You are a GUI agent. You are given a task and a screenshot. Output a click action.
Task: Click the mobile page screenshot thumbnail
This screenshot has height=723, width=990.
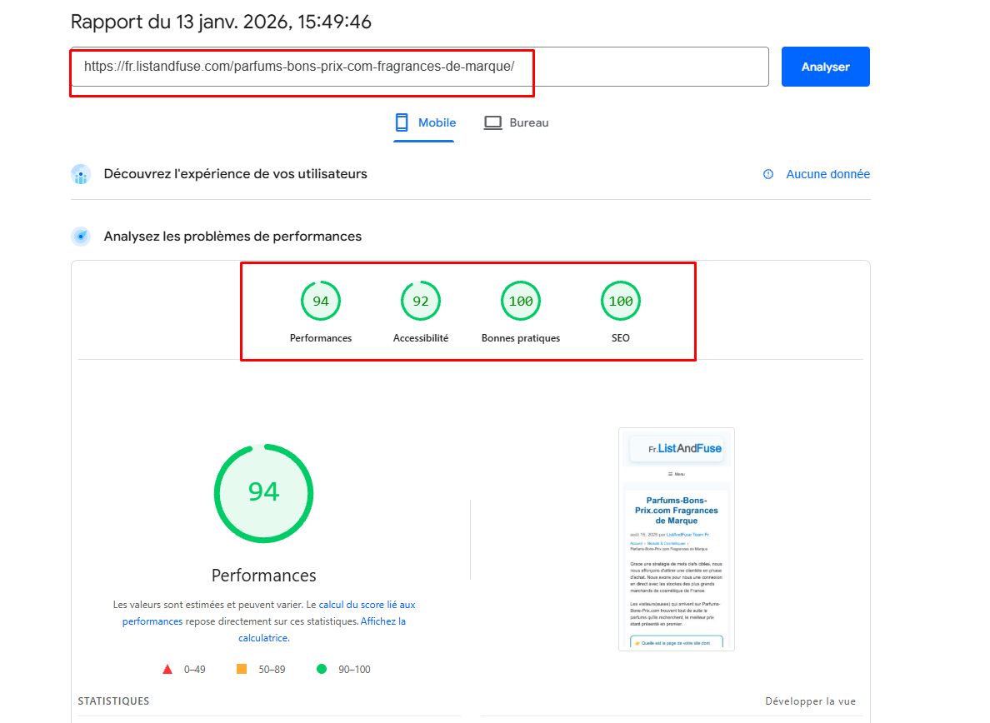tap(676, 540)
